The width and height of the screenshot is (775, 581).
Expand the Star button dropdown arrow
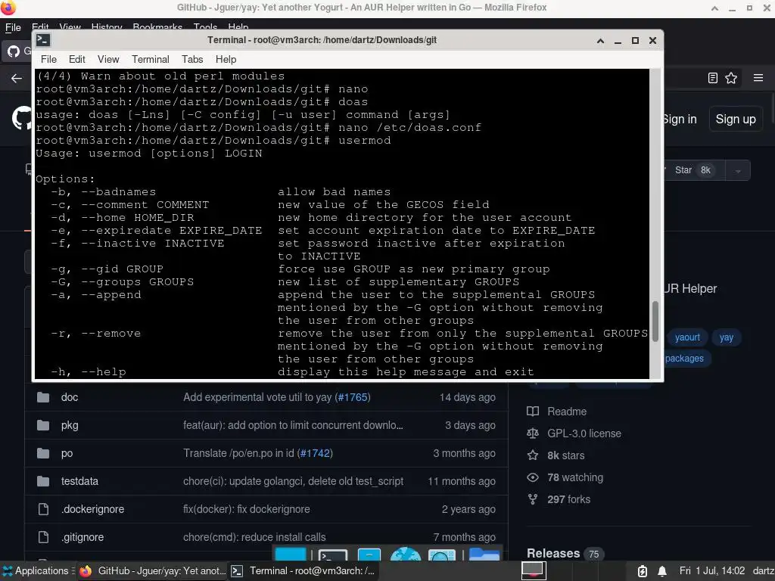pyautogui.click(x=738, y=170)
